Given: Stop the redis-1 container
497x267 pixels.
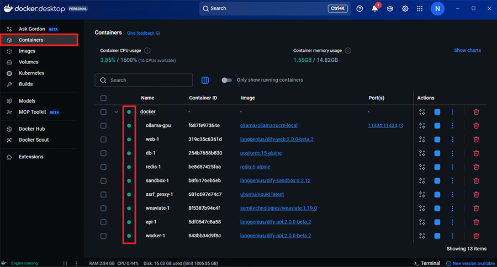Looking at the screenshot, I should point(437,167).
